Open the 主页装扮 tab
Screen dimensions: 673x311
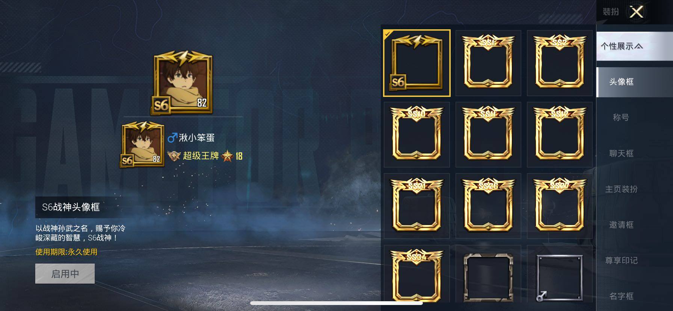pyautogui.click(x=621, y=189)
